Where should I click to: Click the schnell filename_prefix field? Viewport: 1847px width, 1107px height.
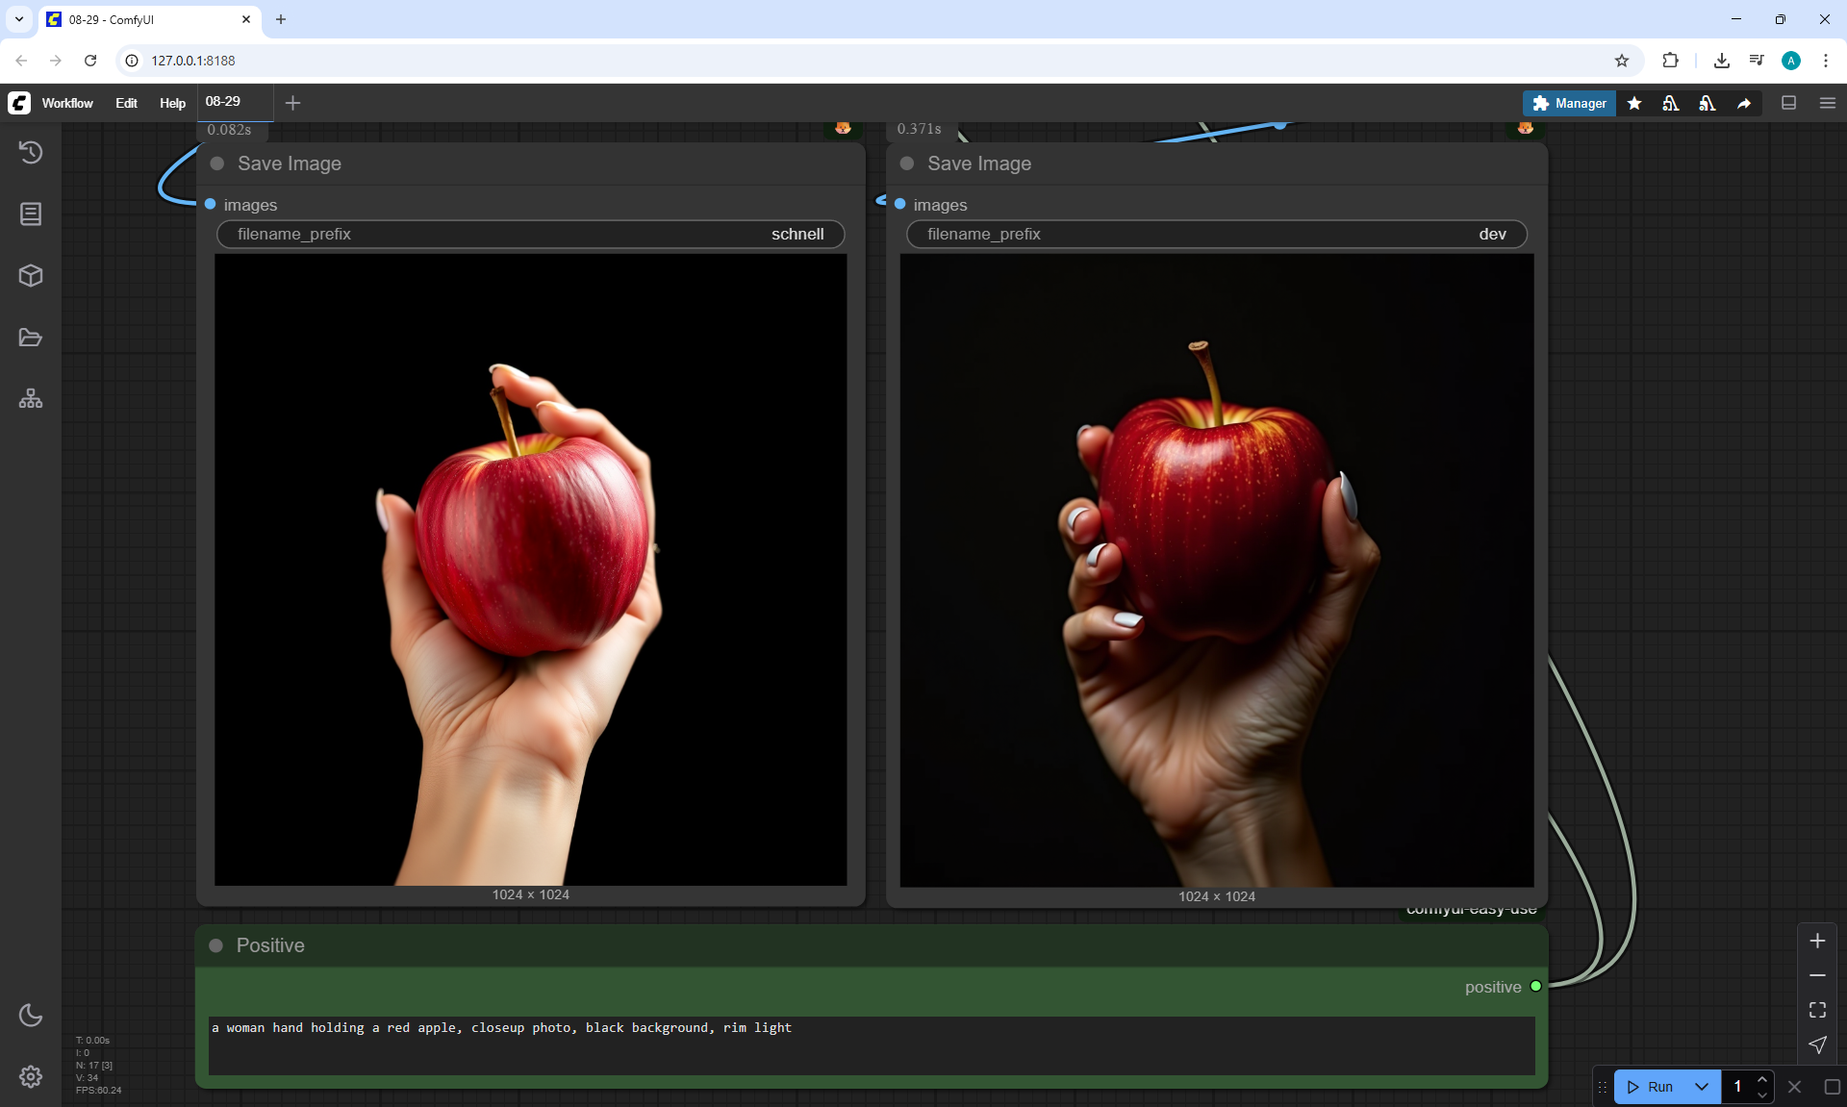530,234
